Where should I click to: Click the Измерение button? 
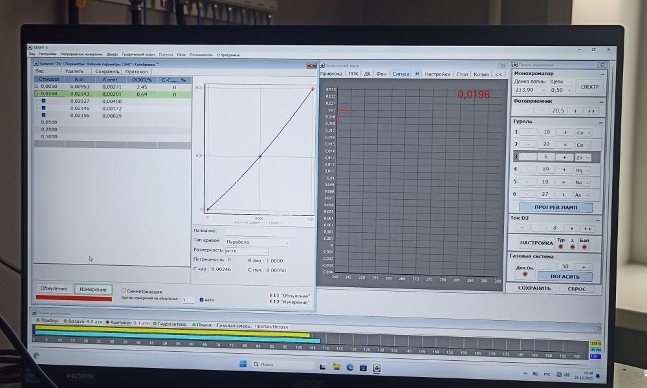click(x=93, y=289)
